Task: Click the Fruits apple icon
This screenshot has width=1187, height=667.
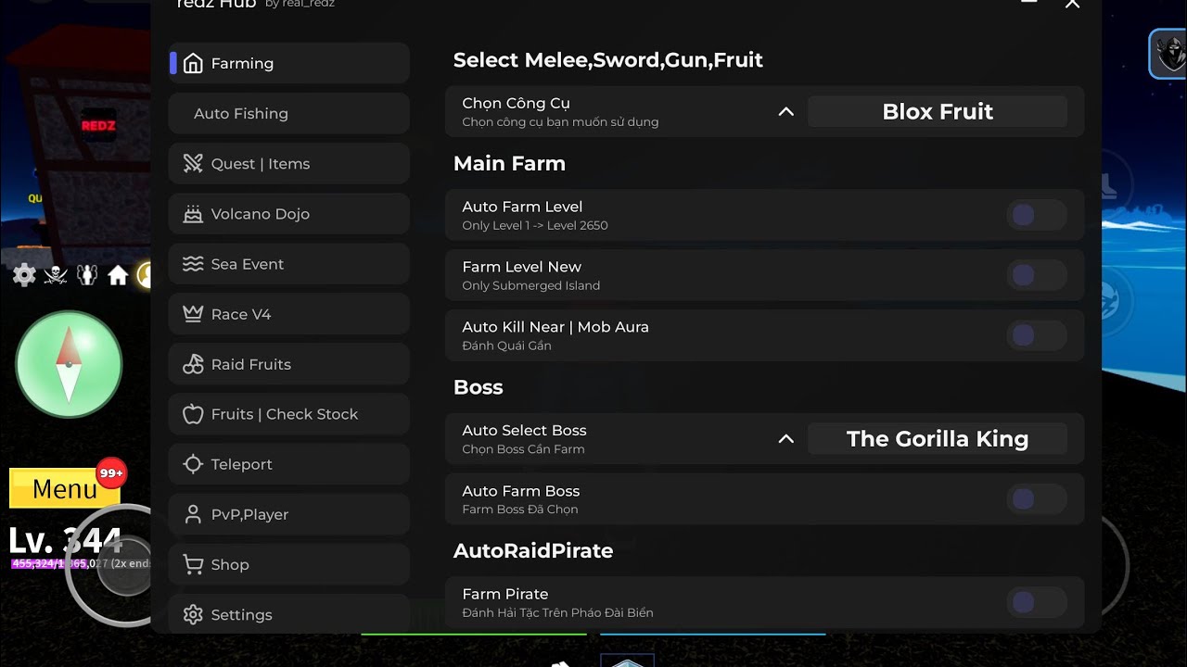Action: 193,414
